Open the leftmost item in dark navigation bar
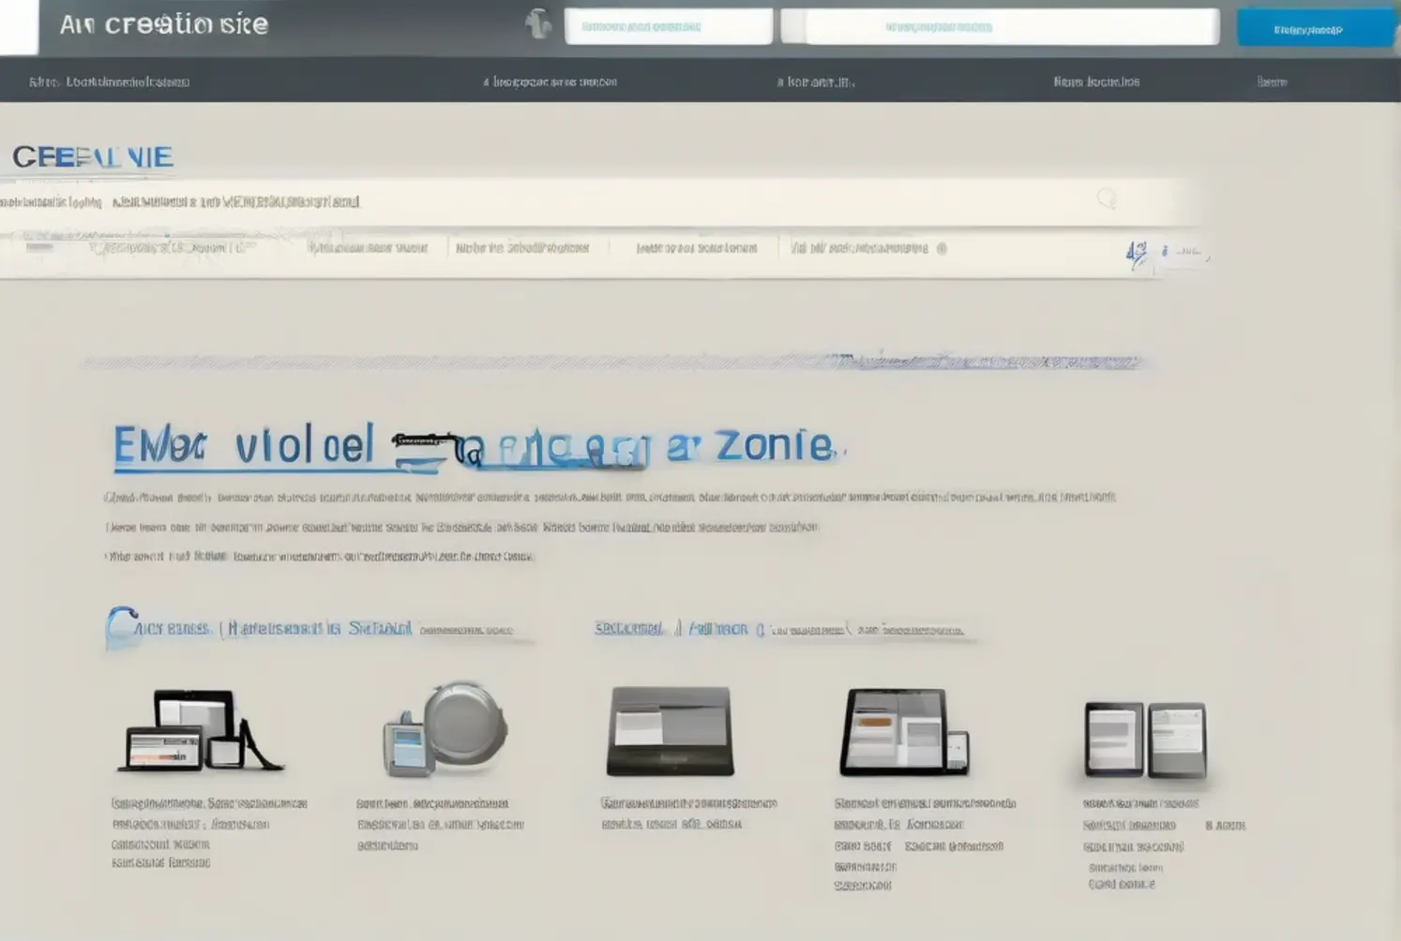This screenshot has height=941, width=1401. 109,82
